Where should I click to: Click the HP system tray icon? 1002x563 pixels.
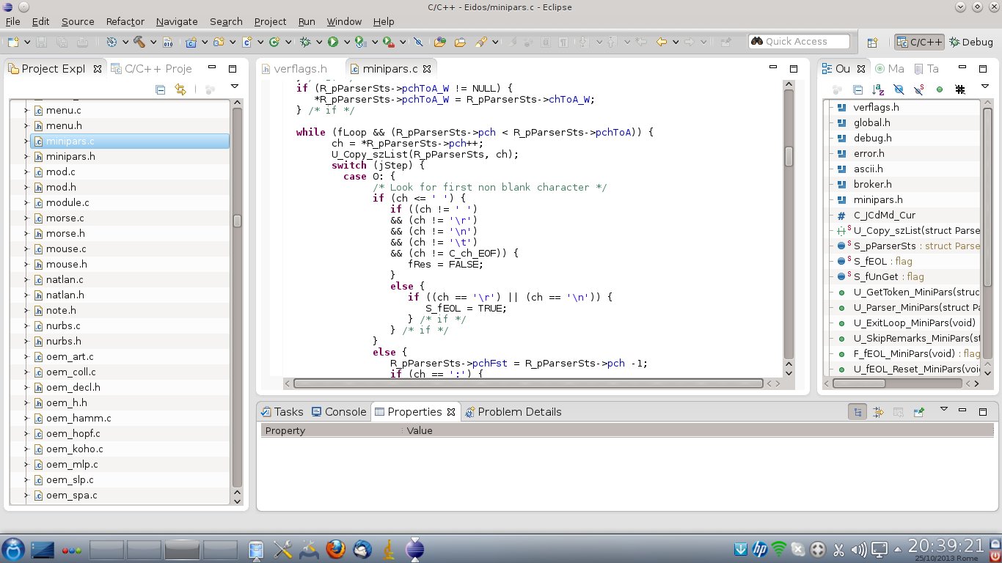759,548
